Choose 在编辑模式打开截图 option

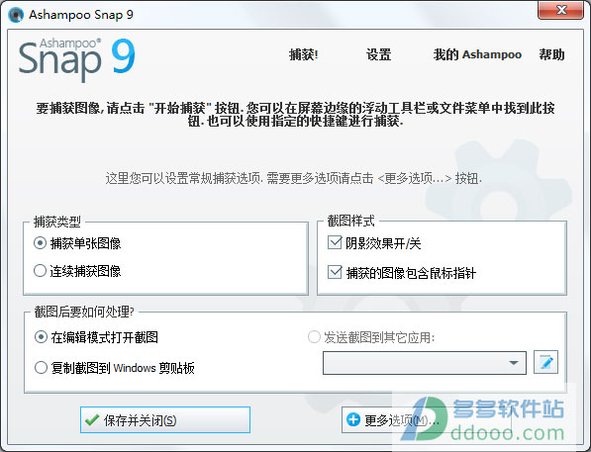coord(41,336)
